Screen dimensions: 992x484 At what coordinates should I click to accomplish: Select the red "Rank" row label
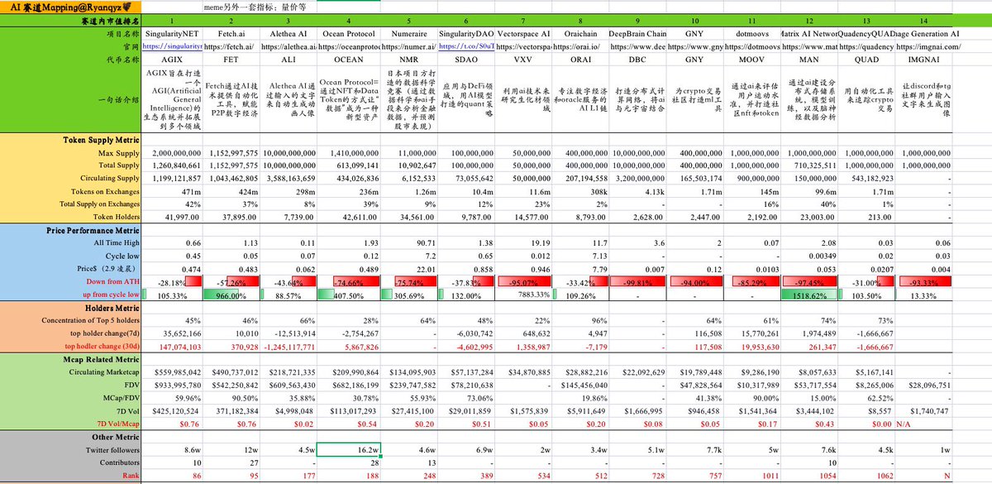130,477
